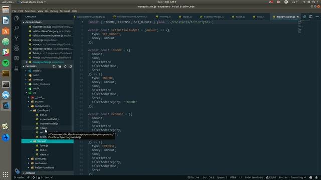The width and height of the screenshot is (321, 180).
Task: Open Slack from the Ubuntu dock
Action: point(6,52)
